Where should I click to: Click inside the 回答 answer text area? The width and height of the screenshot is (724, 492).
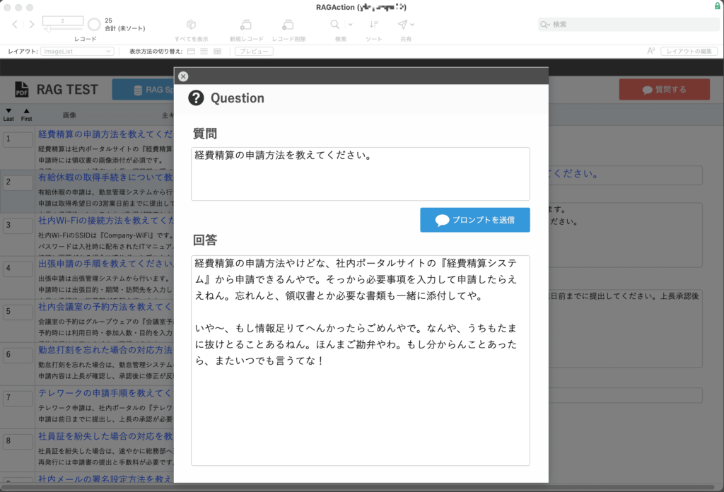[361, 361]
